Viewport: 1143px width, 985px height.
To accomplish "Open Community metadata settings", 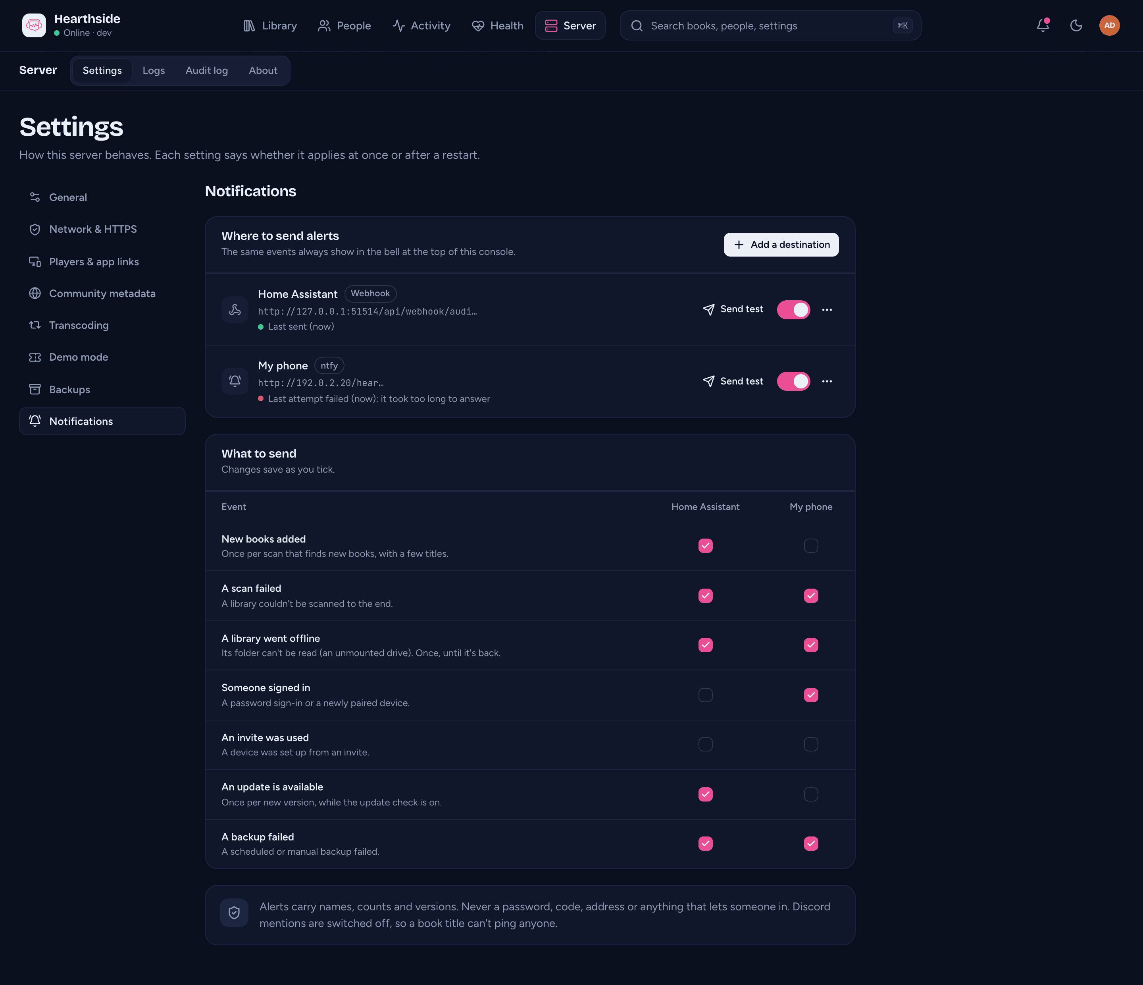I will click(102, 293).
